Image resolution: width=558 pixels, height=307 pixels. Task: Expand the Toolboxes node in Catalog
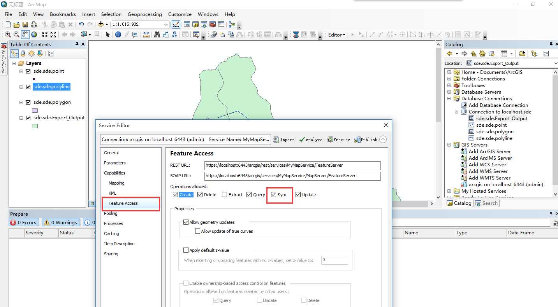449,85
